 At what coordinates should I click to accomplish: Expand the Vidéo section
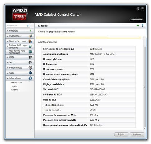pyautogui.click(x=7, y=57)
